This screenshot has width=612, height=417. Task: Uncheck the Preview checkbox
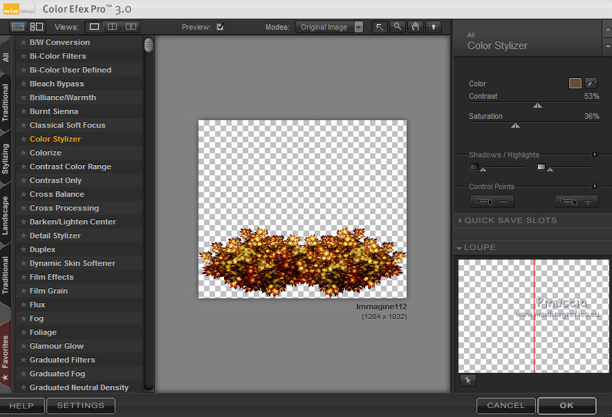(220, 27)
